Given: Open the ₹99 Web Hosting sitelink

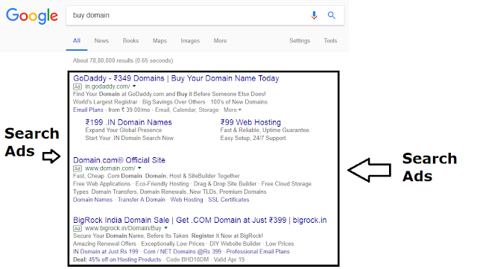Looking at the screenshot, I should 250,122.
